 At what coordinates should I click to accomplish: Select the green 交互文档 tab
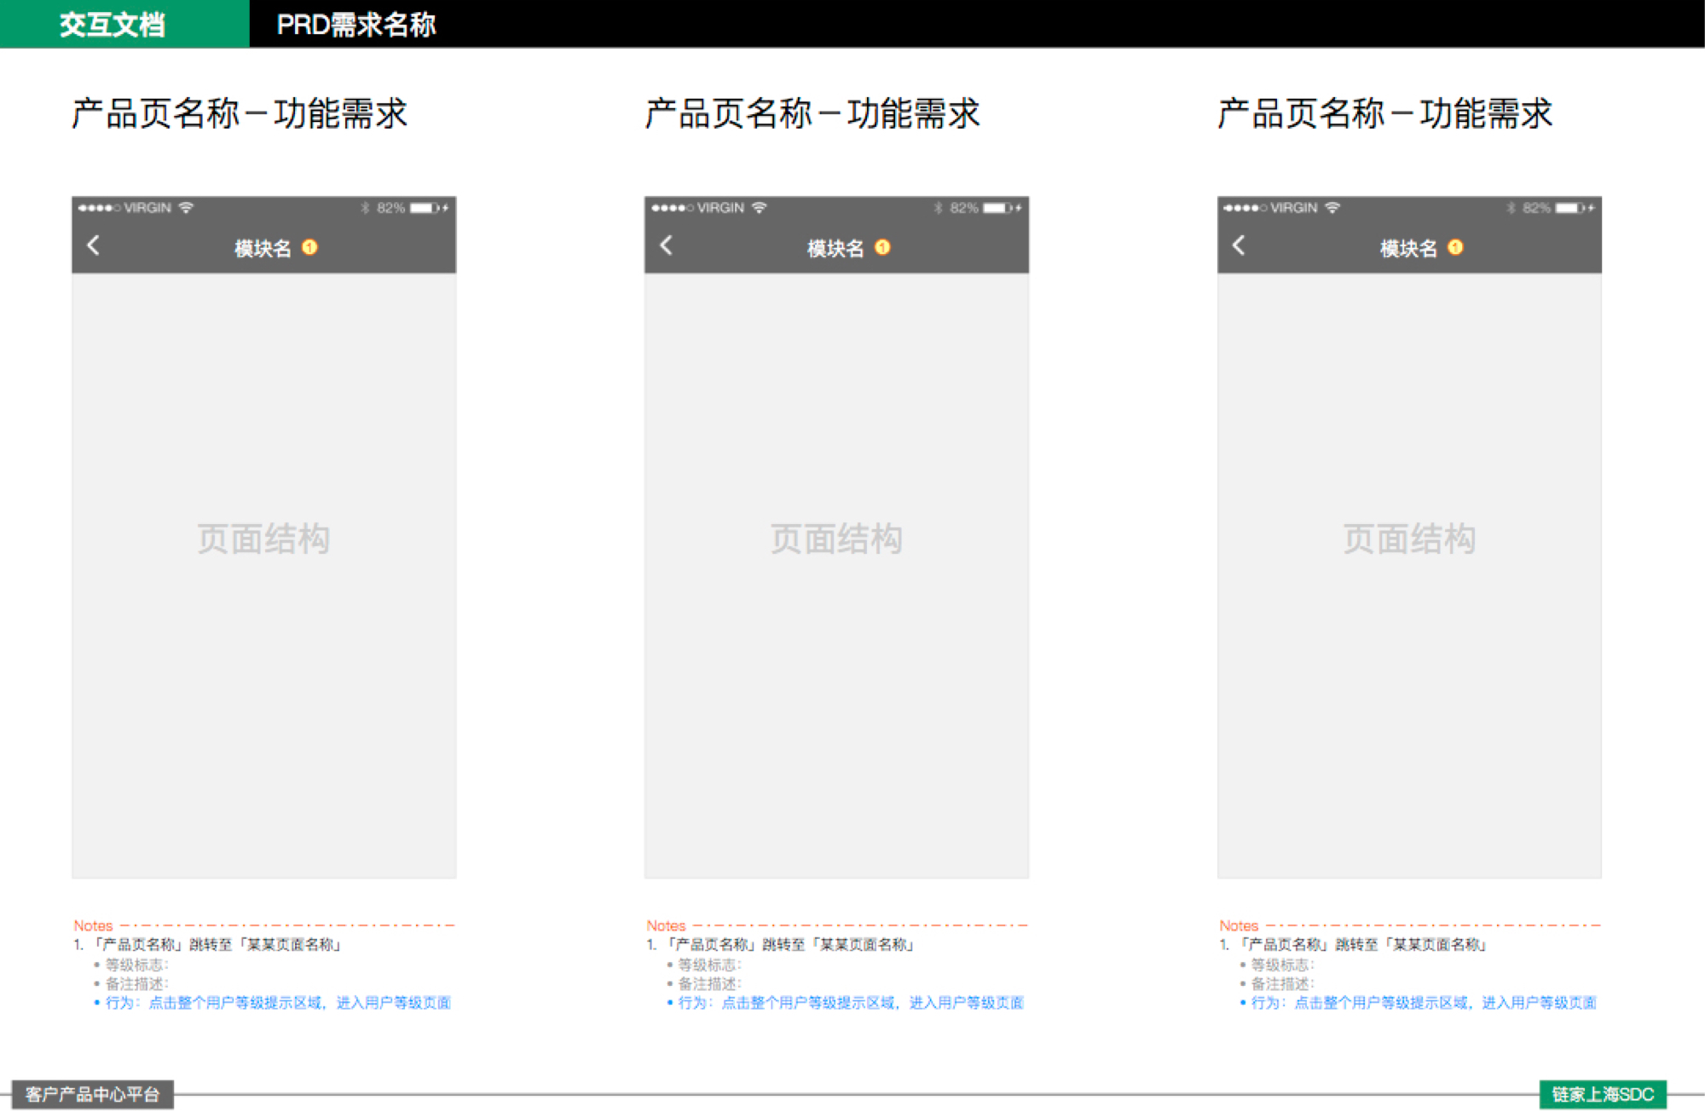click(x=113, y=24)
